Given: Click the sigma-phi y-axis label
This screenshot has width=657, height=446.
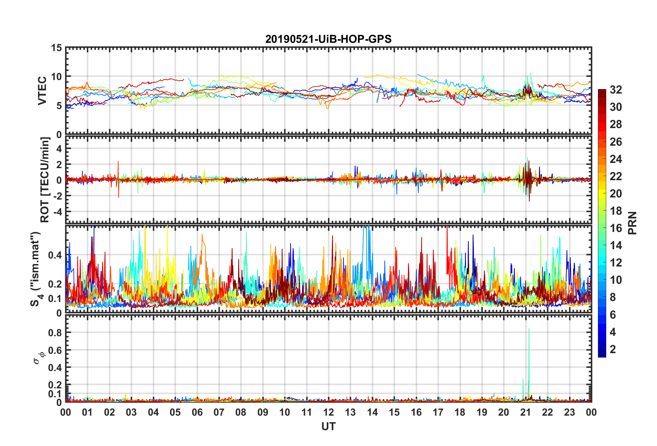Looking at the screenshot, I should 39,358.
